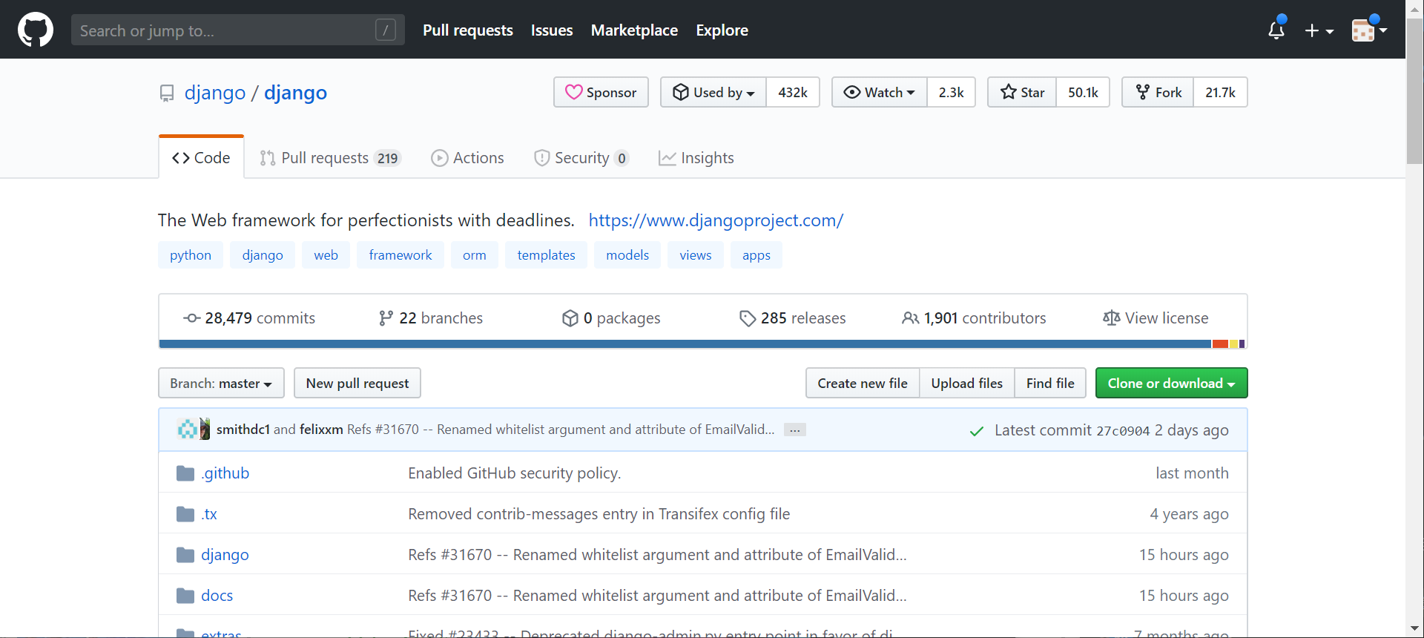Open the felixxm author link
This screenshot has height=638, width=1424.
(x=321, y=430)
